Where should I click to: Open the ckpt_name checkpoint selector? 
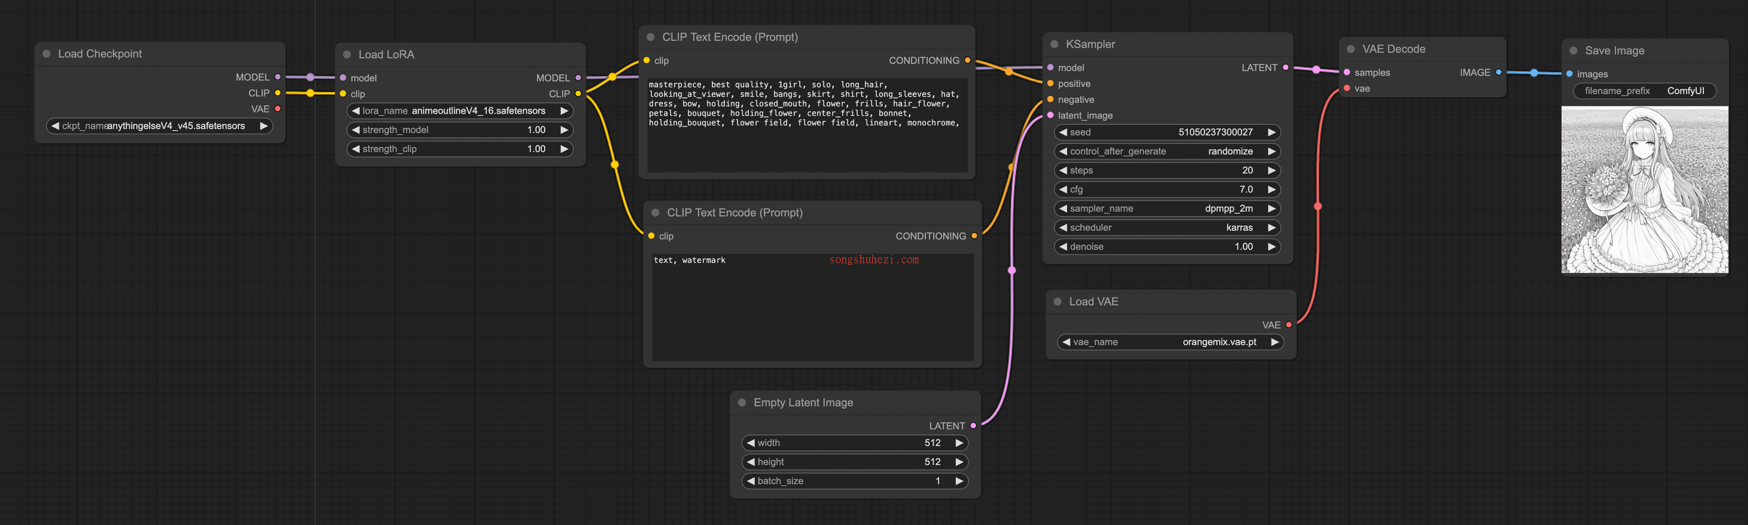click(159, 126)
